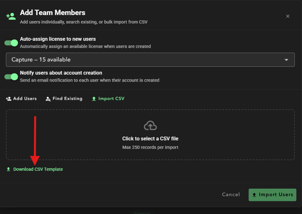Image resolution: width=302 pixels, height=214 pixels.
Task: Click the Import CSV upload icon
Action: point(94,99)
